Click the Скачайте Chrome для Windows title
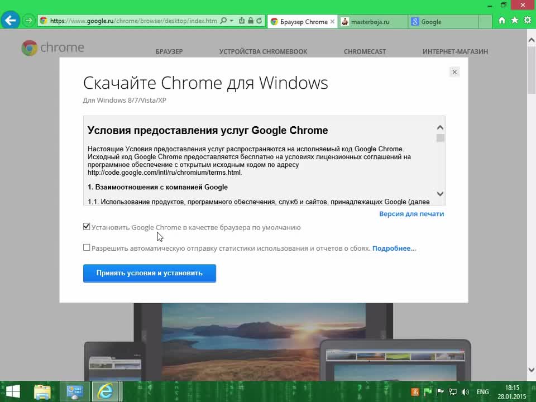This screenshot has height=402, width=536. pos(205,83)
